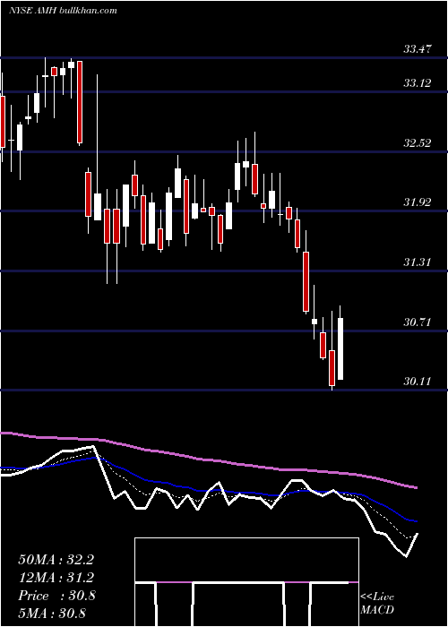Image resolution: width=448 pixels, height=627 pixels.
Task: Click the Price : 30.8 readout
Action: pos(56,596)
